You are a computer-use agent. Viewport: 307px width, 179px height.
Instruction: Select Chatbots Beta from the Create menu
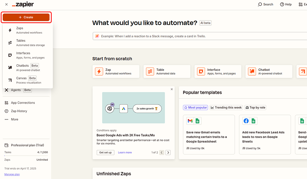tap(28, 67)
